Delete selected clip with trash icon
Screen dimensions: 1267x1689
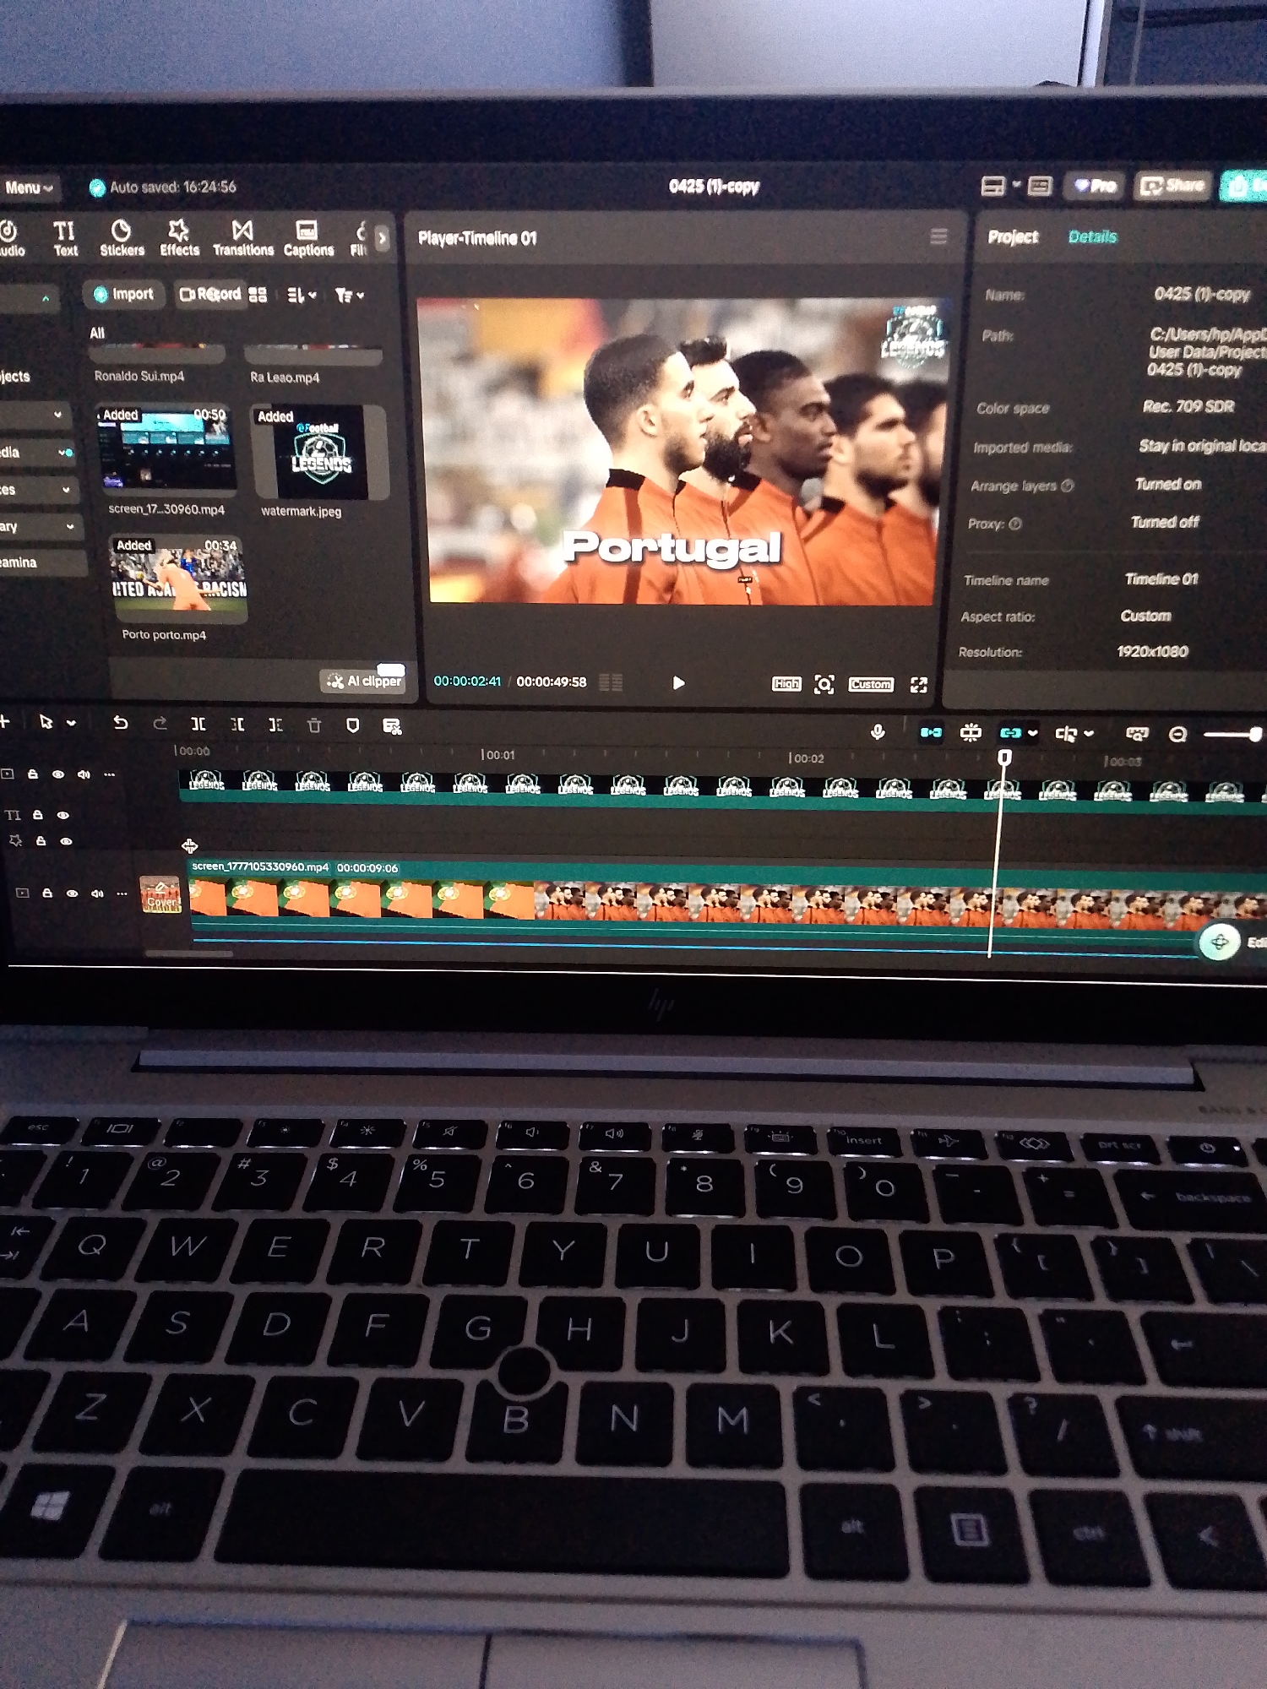click(x=314, y=725)
